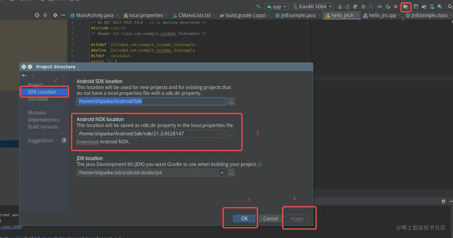Screen dimensions: 453x238
Task: Click the Cancel button
Action: click(x=271, y=219)
